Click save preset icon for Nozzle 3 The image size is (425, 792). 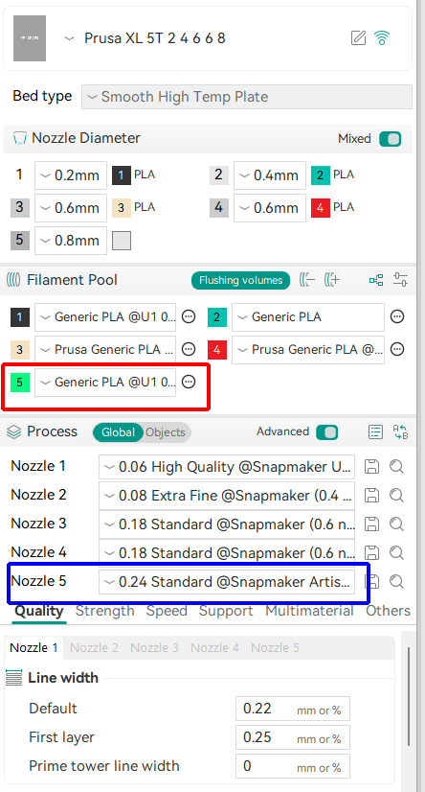pos(371,524)
